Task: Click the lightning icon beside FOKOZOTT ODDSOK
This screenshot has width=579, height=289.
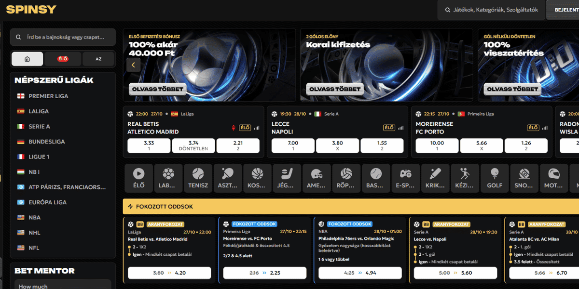Action: point(130,207)
